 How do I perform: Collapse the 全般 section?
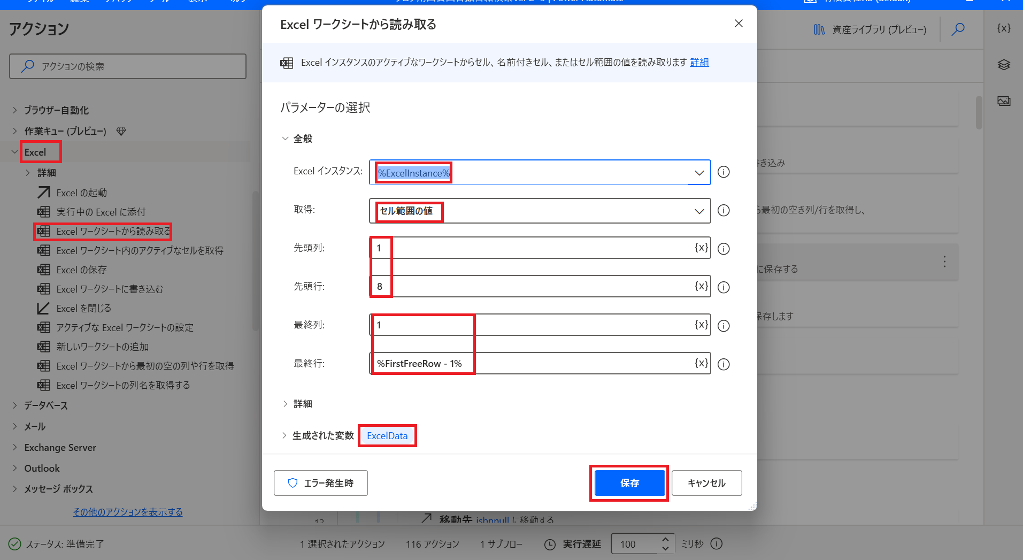[285, 139]
